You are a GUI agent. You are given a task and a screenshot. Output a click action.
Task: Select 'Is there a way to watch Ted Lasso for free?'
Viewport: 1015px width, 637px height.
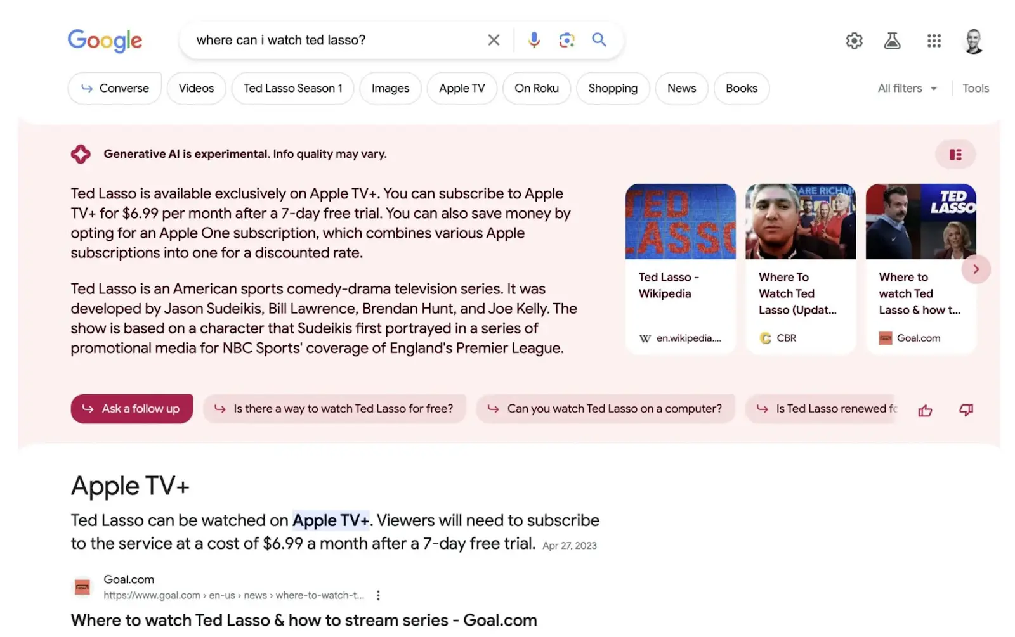point(334,409)
